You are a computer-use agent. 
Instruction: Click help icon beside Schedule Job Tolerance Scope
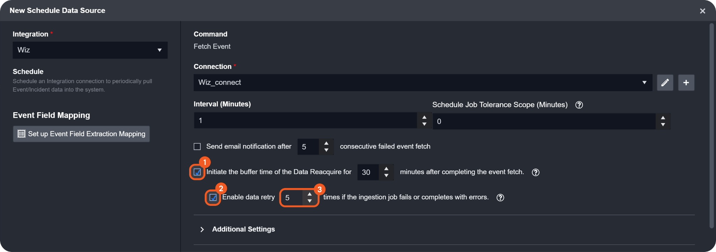(579, 105)
